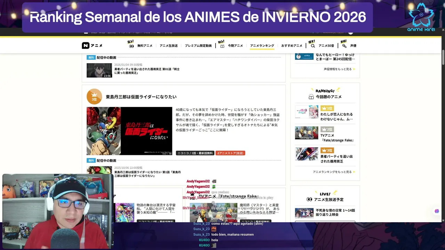Screen dimensions: 445x250
Task: Click the 東島丹三郎 第1話 video thumbnail
Action: pos(99,170)
